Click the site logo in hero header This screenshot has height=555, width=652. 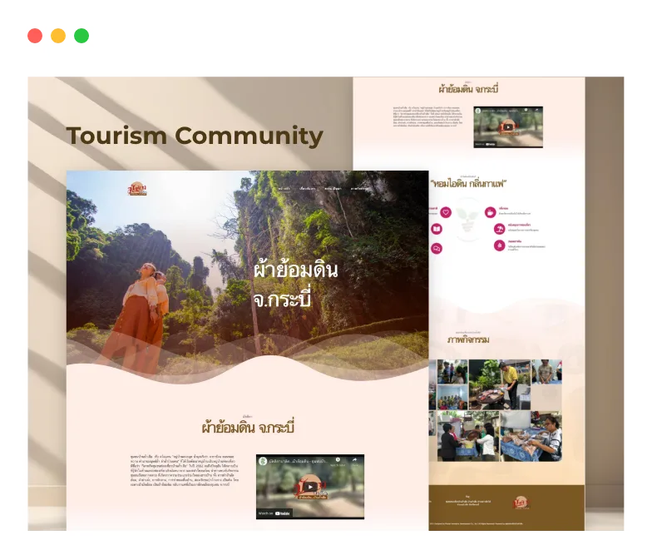[x=137, y=188]
